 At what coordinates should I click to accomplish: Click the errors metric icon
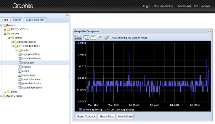coord(20,71)
